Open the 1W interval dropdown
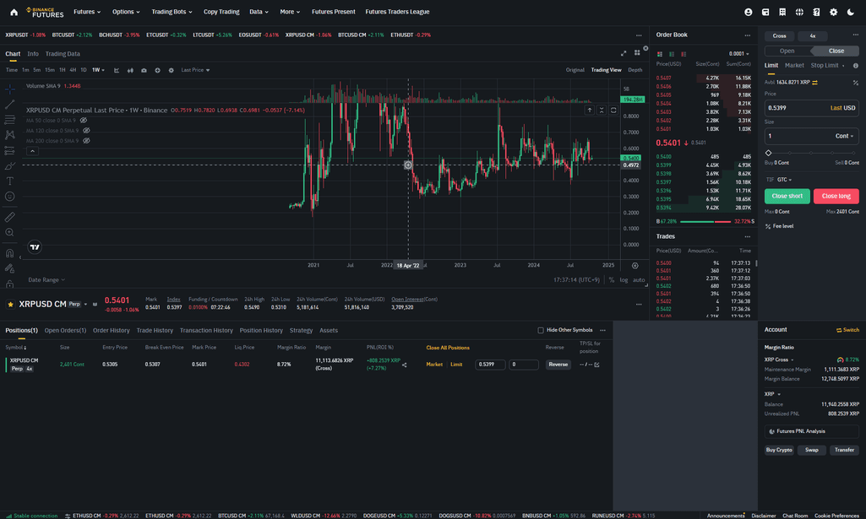Viewport: 866px width, 519px height. click(98, 70)
